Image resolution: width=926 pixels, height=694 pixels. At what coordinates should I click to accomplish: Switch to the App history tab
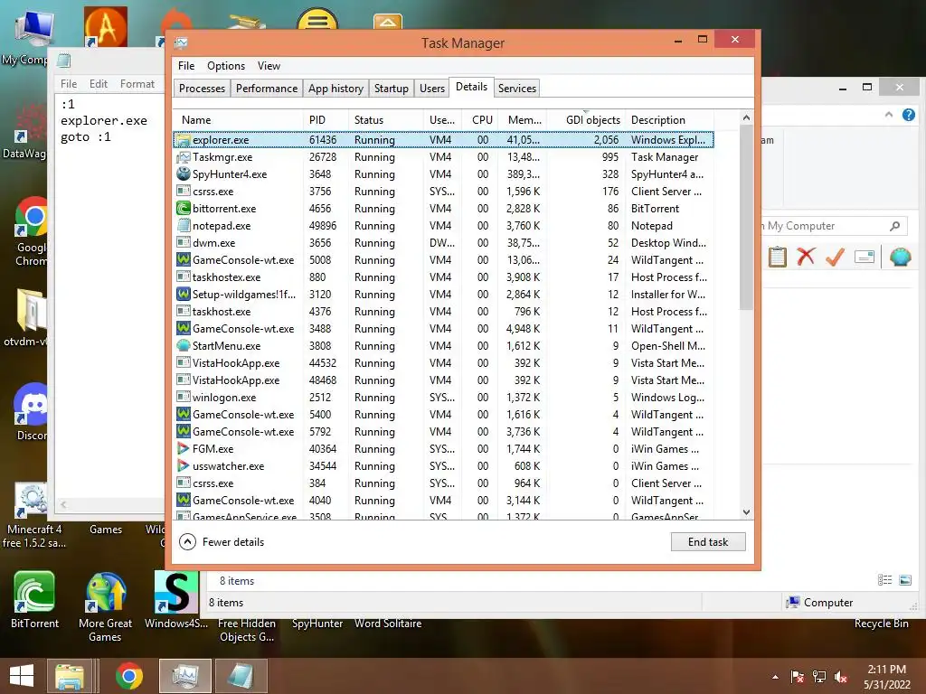335,88
